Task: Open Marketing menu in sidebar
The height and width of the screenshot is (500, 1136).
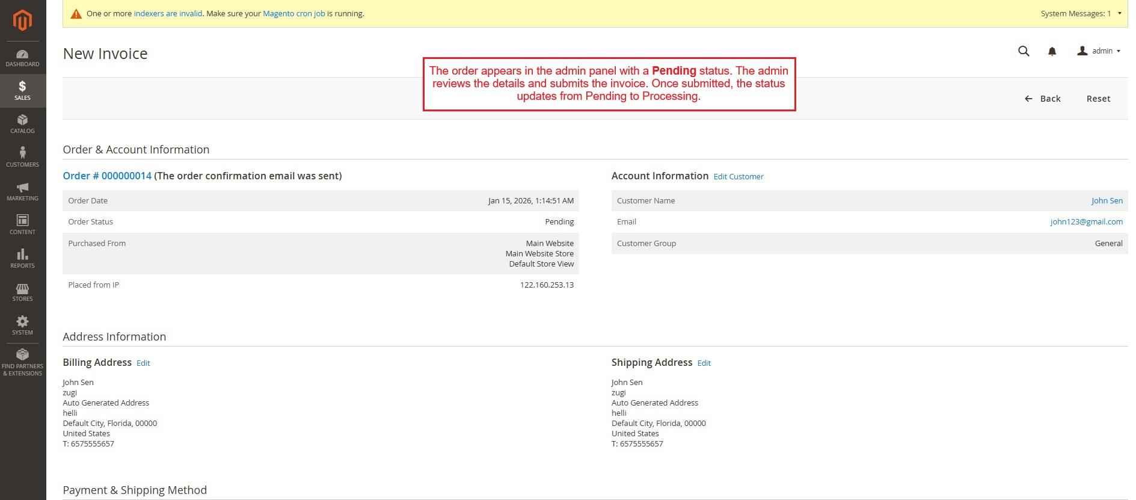Action: point(22,191)
